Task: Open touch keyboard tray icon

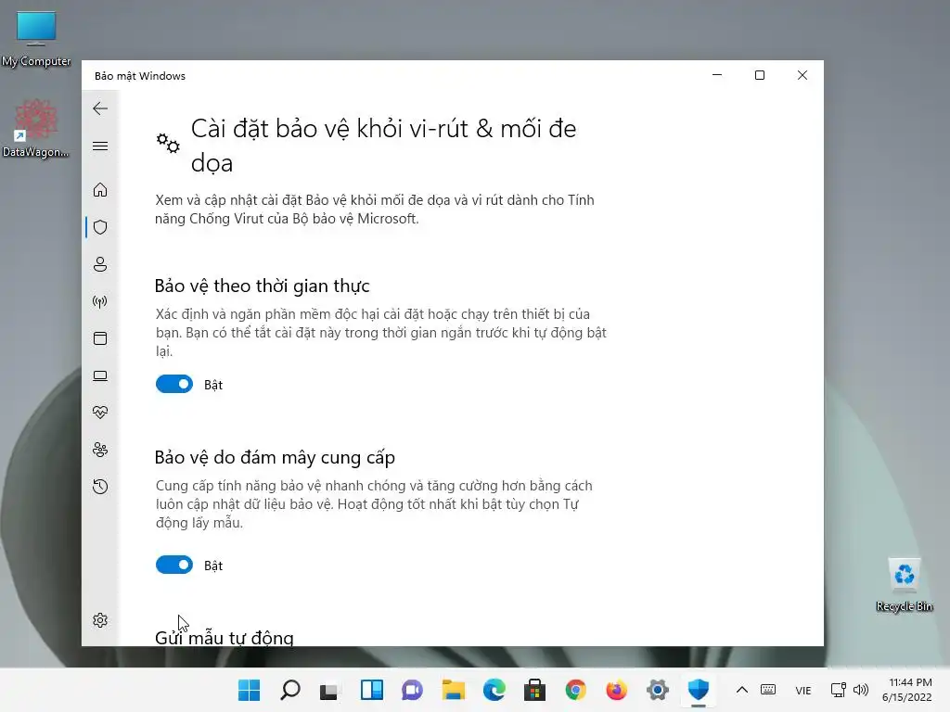Action: click(x=768, y=690)
